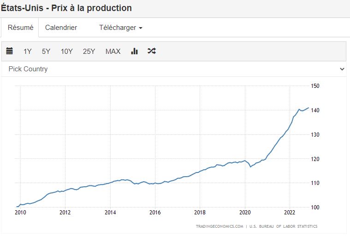Click the chart line's 2020 dip
Viewport: 350px width, 236px height.
point(250,166)
